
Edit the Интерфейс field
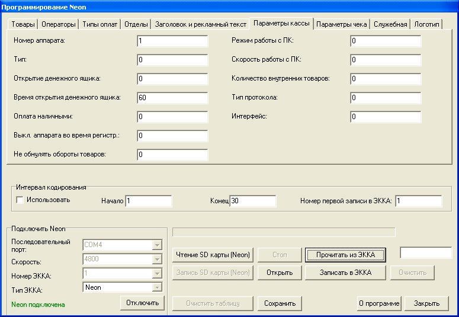pyautogui.click(x=386, y=117)
